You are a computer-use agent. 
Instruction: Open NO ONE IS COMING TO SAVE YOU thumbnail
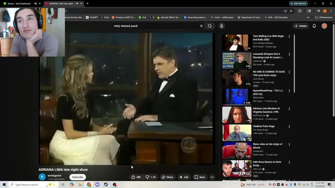(237, 78)
